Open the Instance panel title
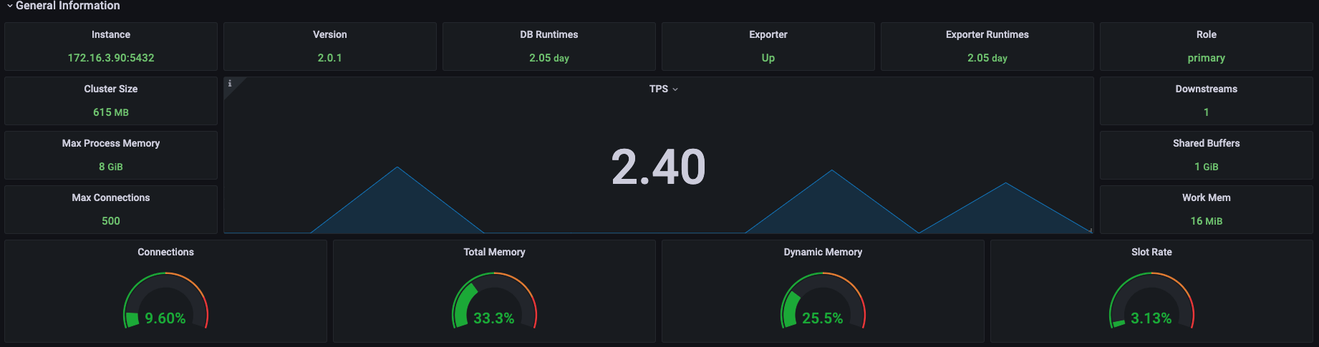The height and width of the screenshot is (347, 1319). click(111, 34)
